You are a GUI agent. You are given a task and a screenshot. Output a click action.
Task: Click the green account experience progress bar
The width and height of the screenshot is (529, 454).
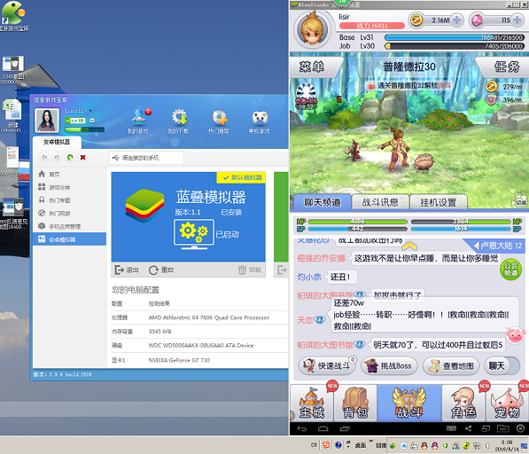tap(84, 129)
